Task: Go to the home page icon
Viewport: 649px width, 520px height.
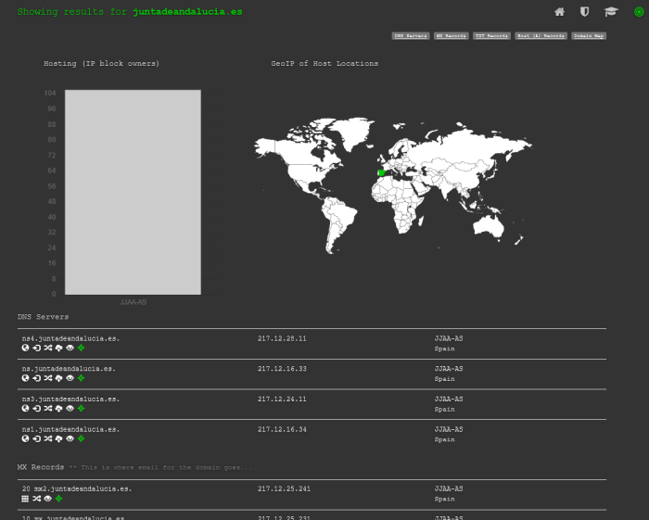Action: pyautogui.click(x=559, y=12)
